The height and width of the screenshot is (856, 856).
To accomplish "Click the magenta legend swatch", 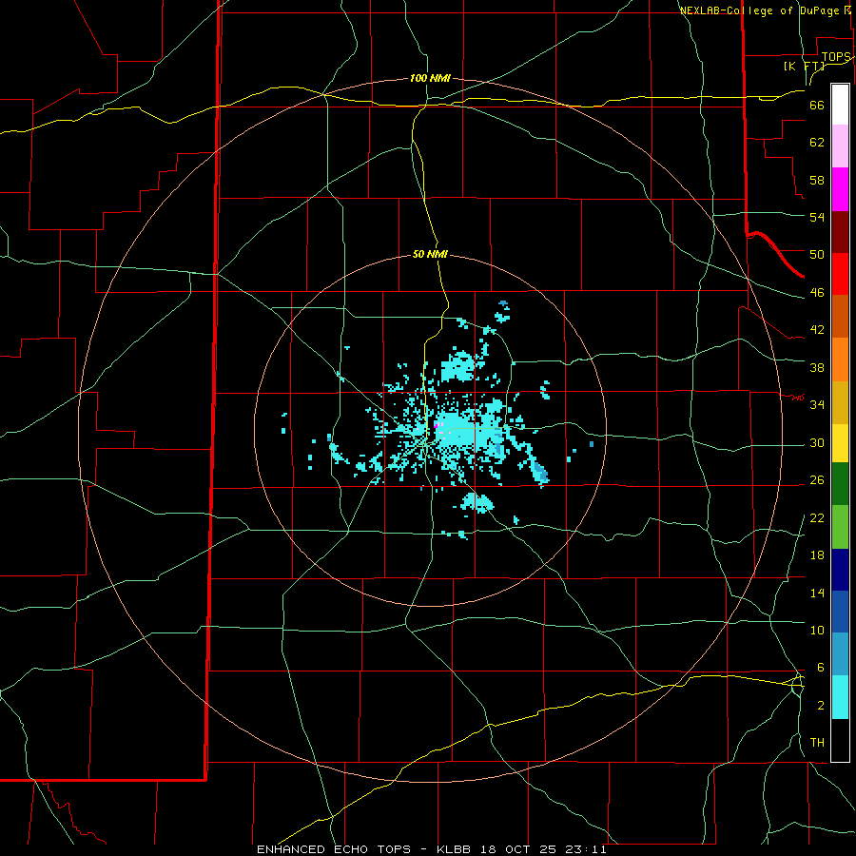I will [x=840, y=189].
